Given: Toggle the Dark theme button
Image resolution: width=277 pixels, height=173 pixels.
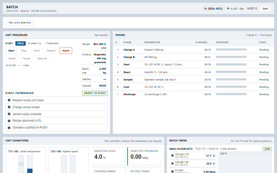Looking at the screenshot, I should (x=265, y=9).
